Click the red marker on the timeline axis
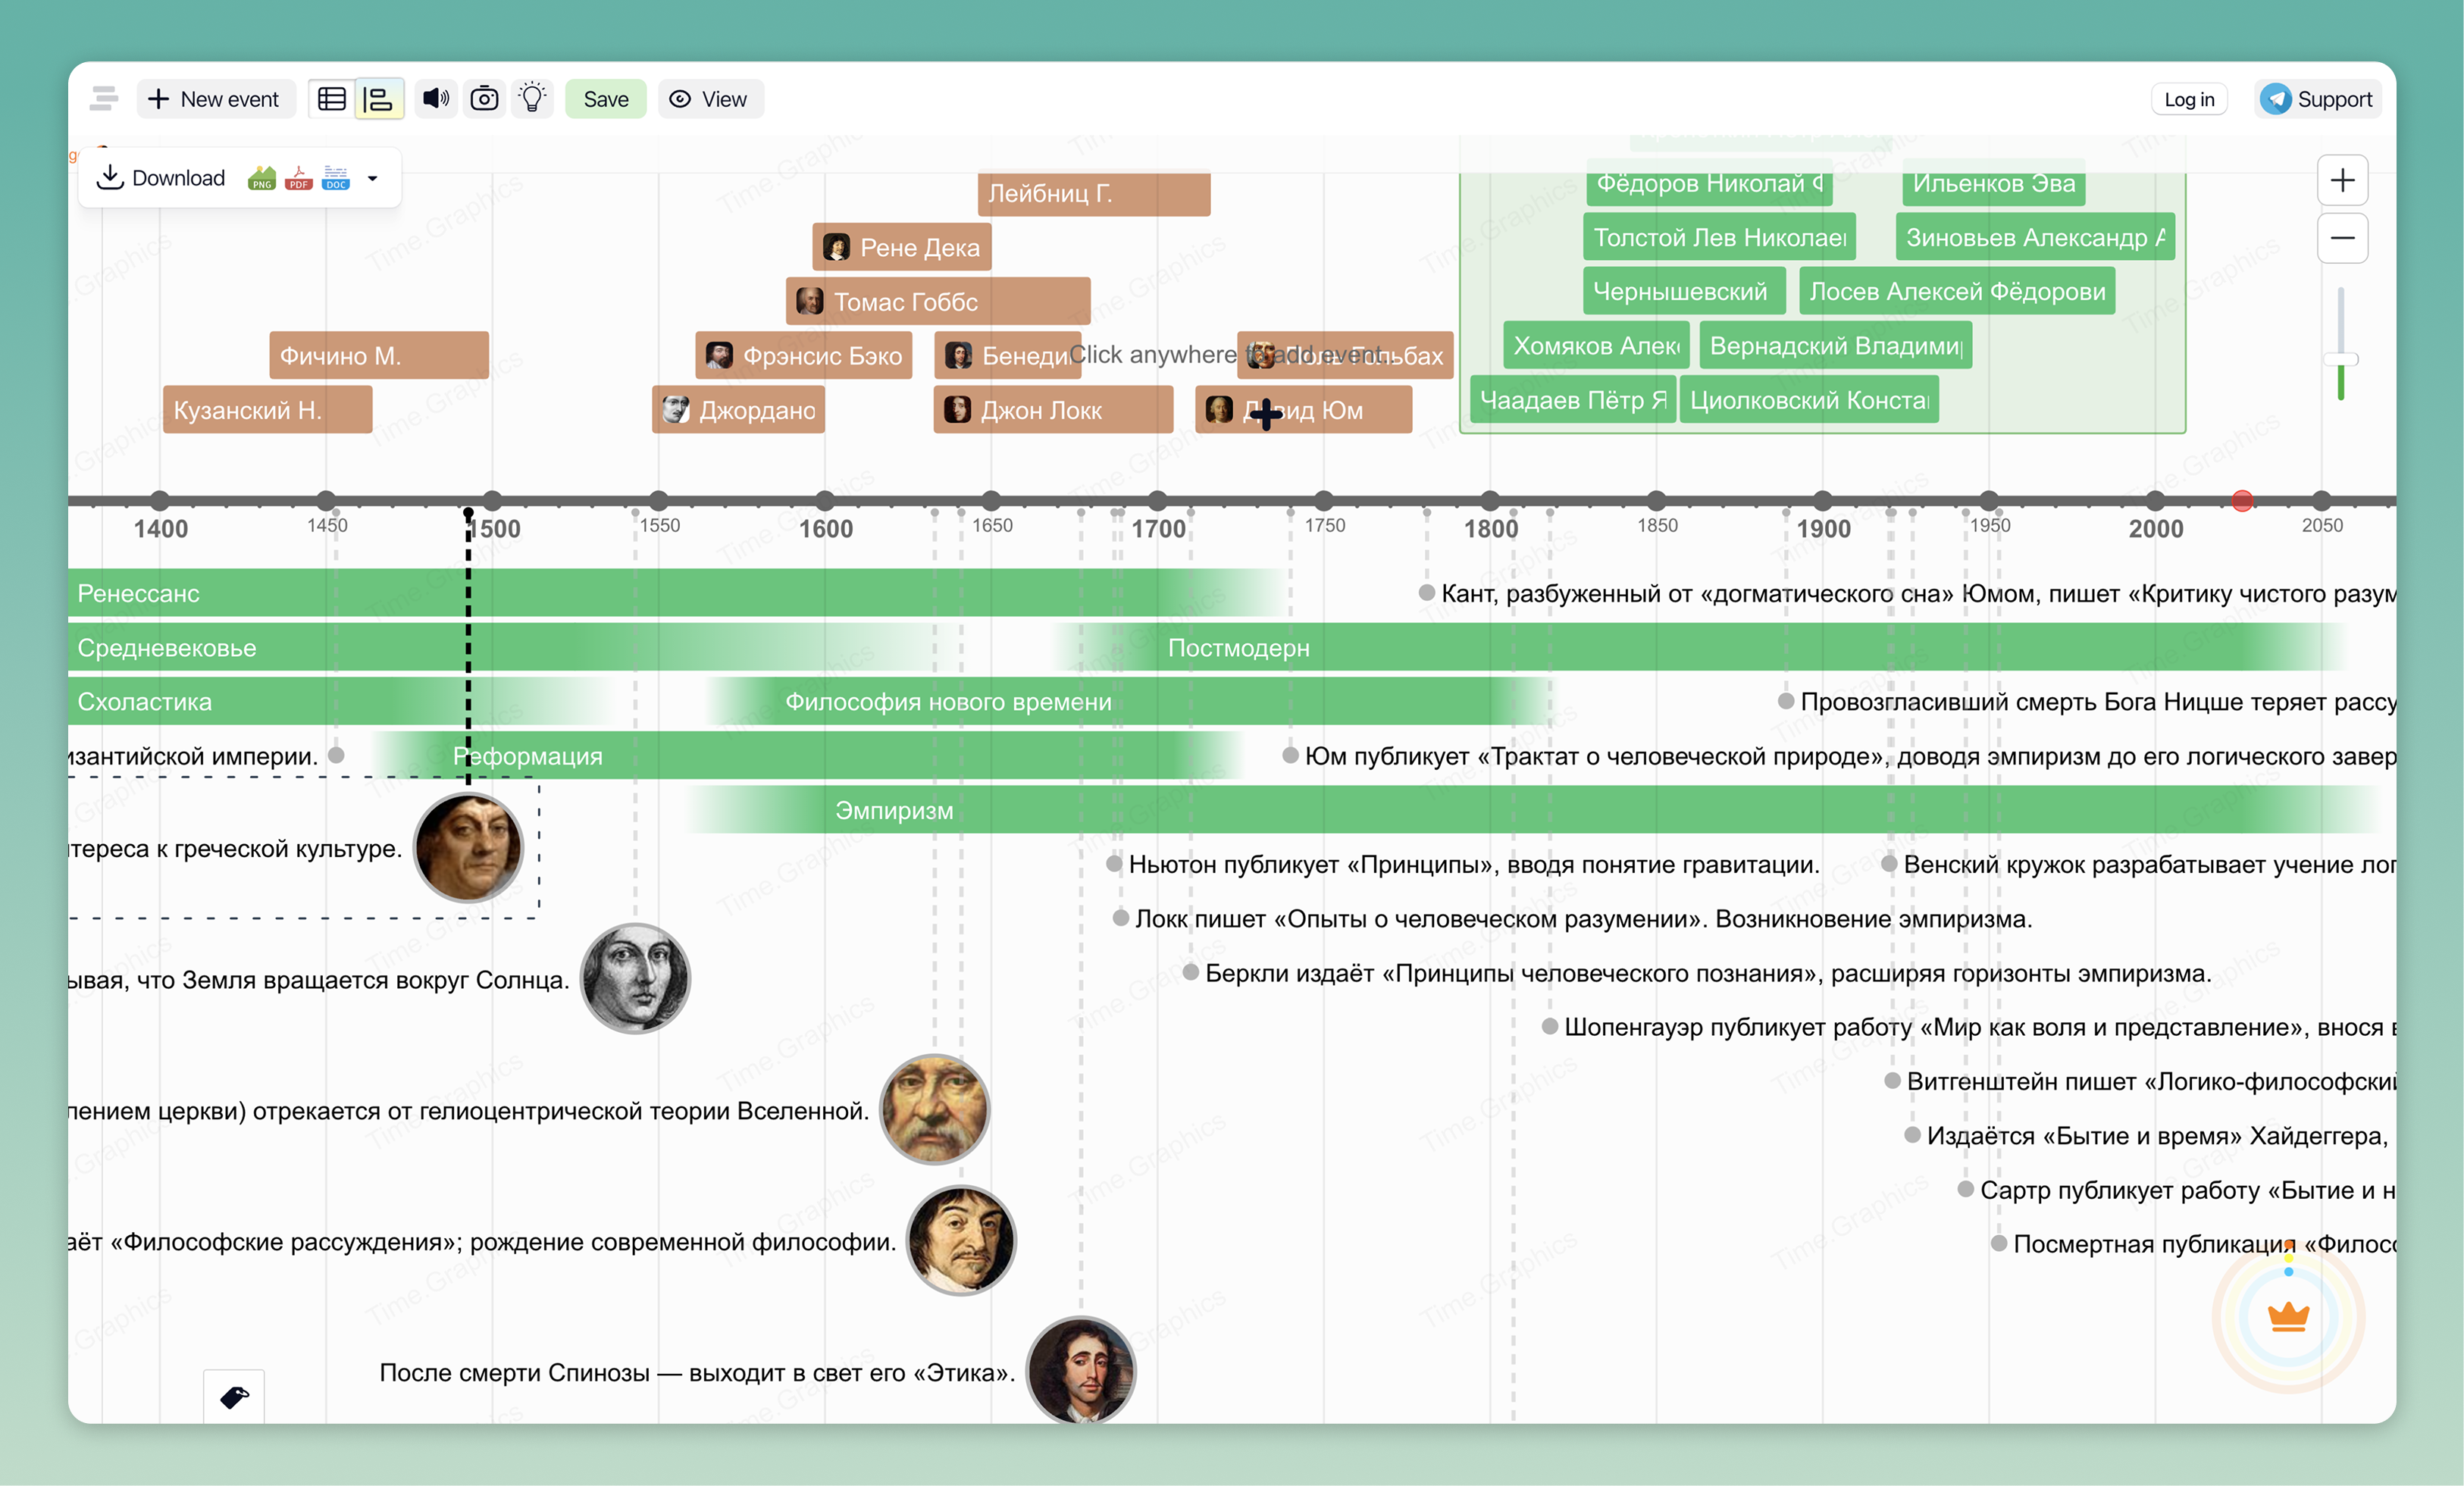This screenshot has height=1486, width=2464. pos(2243,501)
